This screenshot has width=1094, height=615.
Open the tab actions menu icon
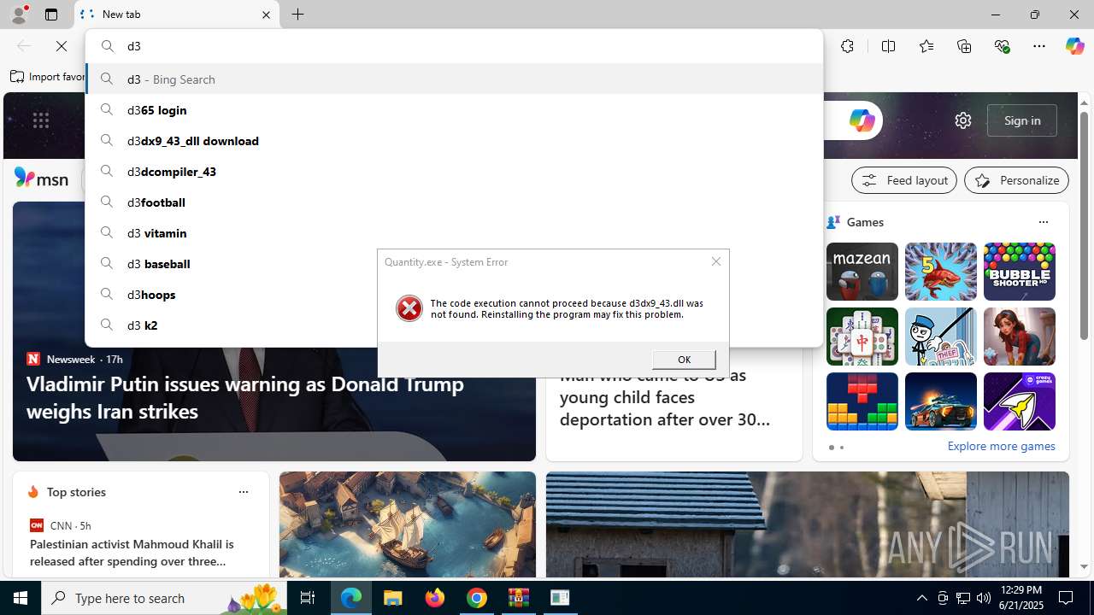click(51, 15)
